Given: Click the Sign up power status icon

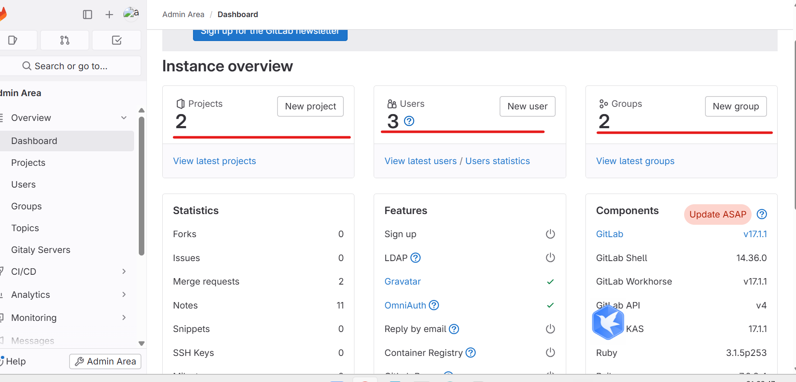Looking at the screenshot, I should (x=550, y=234).
